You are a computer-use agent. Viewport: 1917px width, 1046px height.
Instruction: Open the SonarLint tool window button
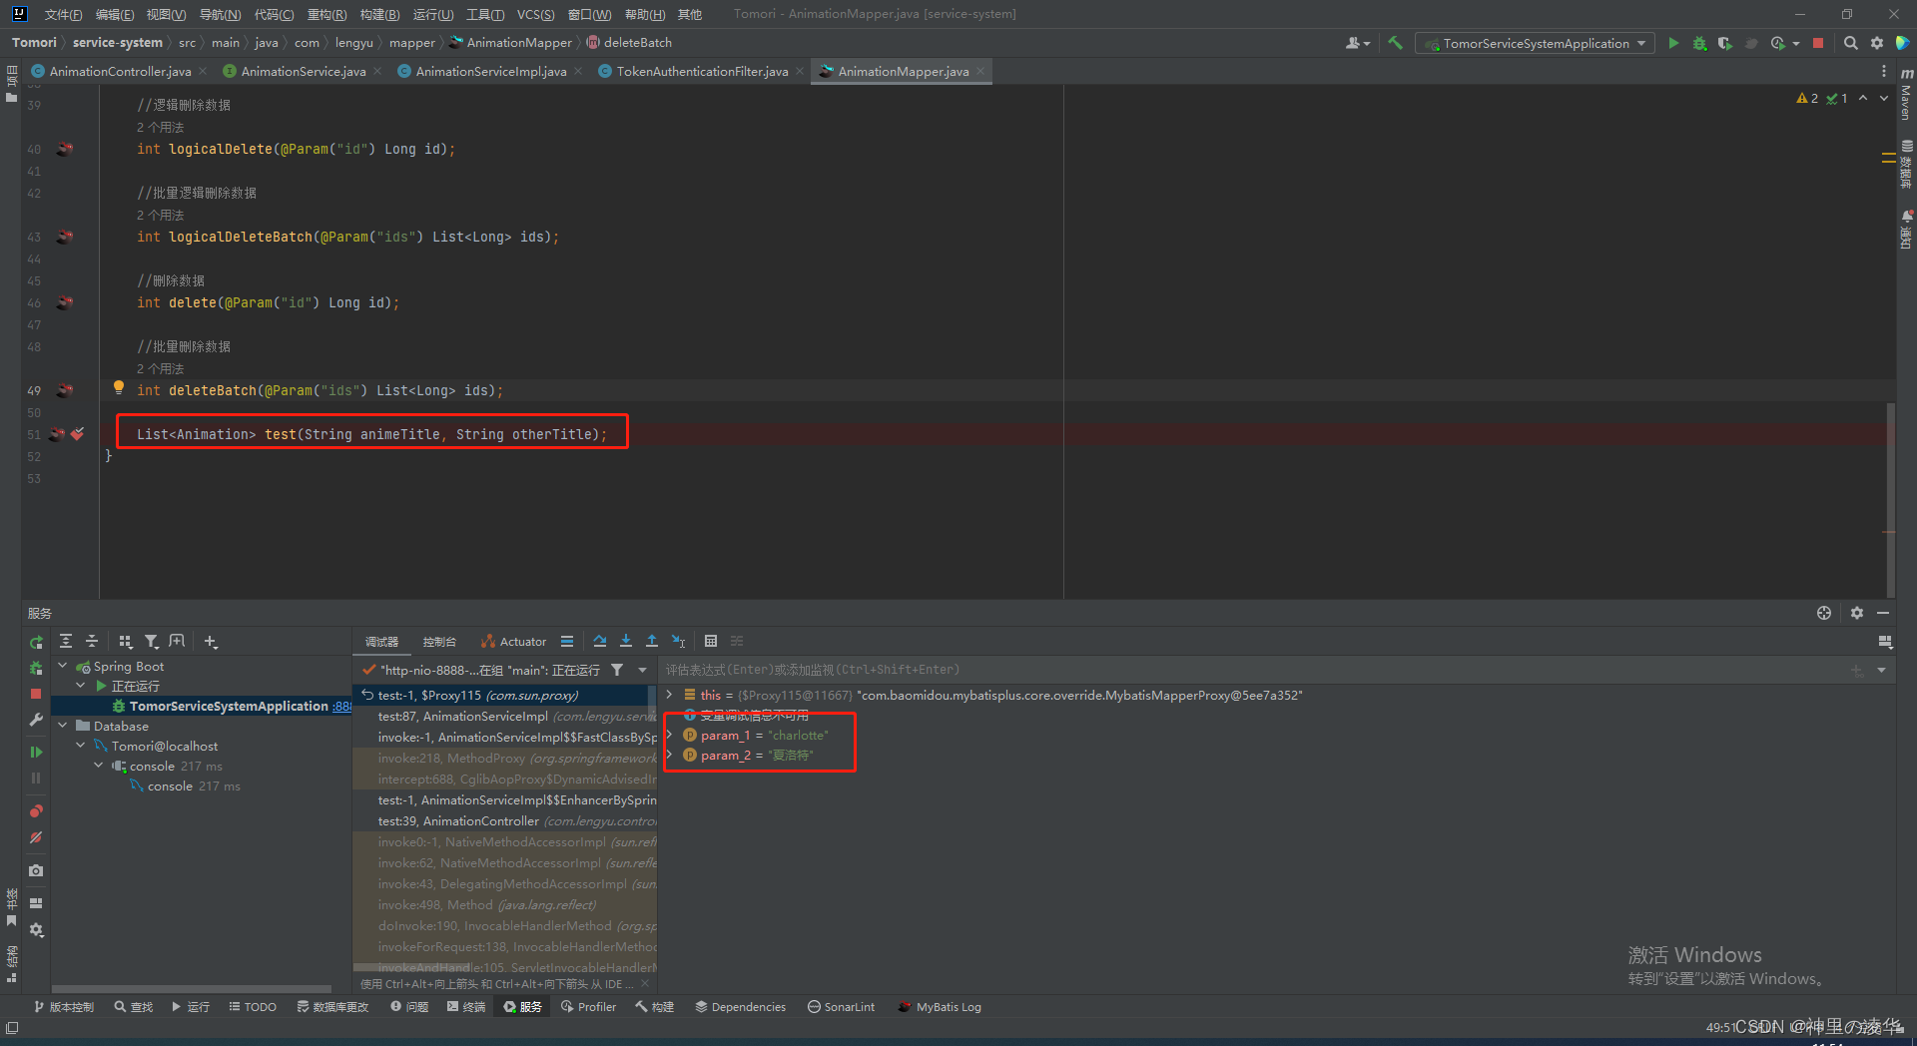(841, 1007)
